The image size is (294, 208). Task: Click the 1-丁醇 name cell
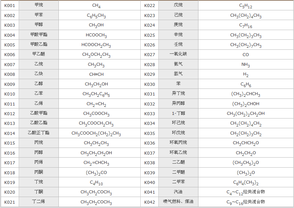[x=178, y=114]
